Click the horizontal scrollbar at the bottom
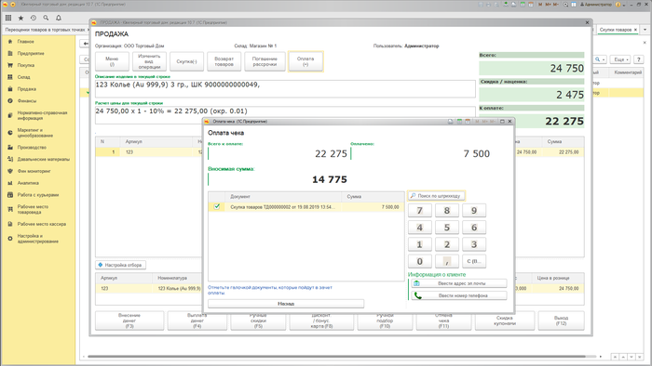 pos(337,357)
